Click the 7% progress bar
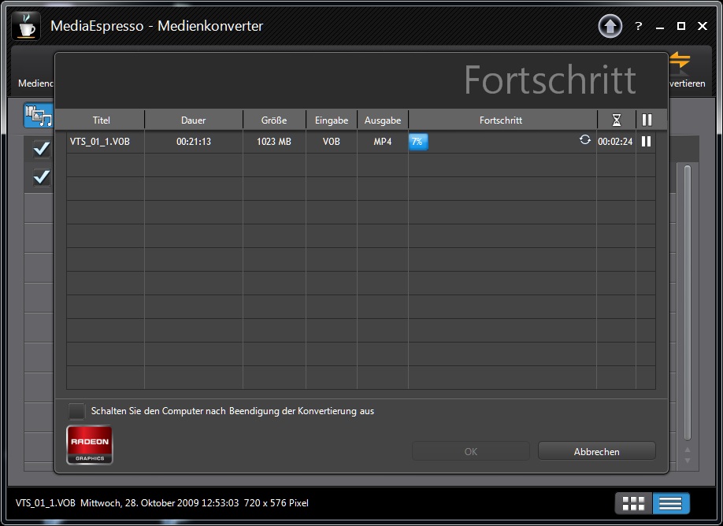723x526 pixels. point(419,142)
